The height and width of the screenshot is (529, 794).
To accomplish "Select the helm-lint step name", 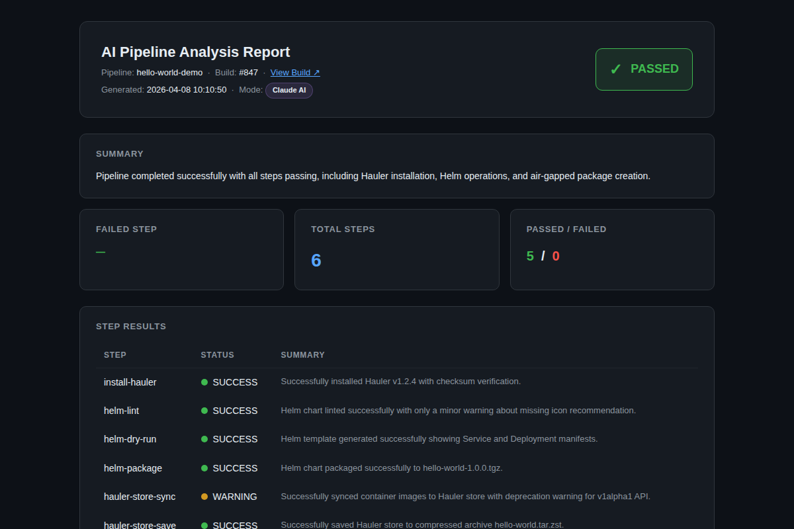I will [122, 411].
